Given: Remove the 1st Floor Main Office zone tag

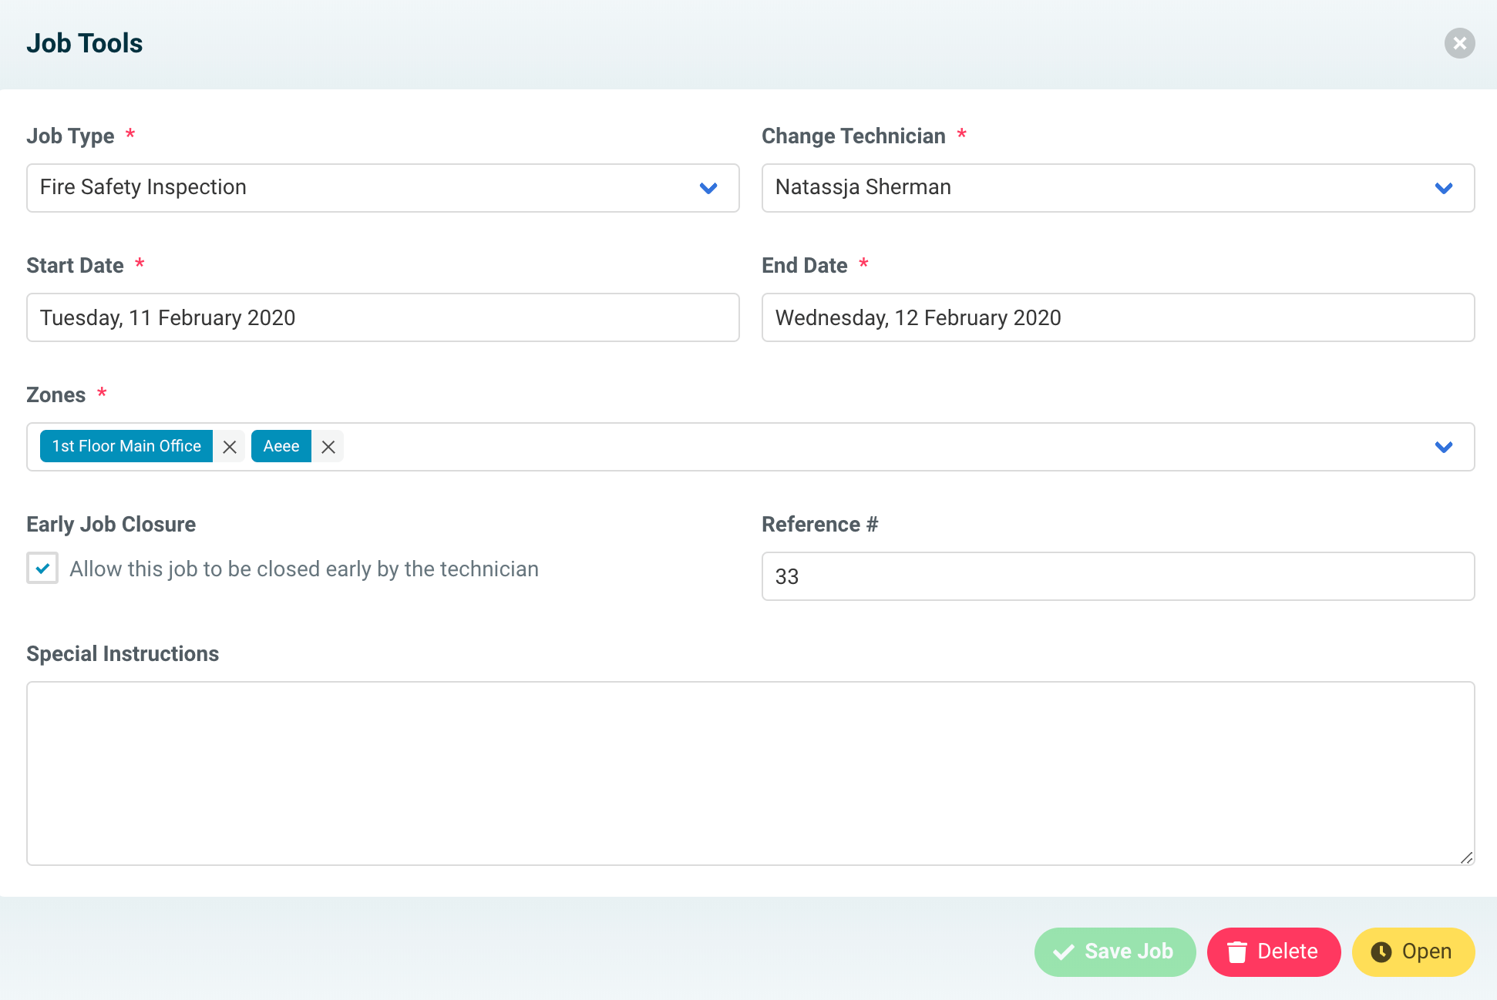Looking at the screenshot, I should coord(229,447).
